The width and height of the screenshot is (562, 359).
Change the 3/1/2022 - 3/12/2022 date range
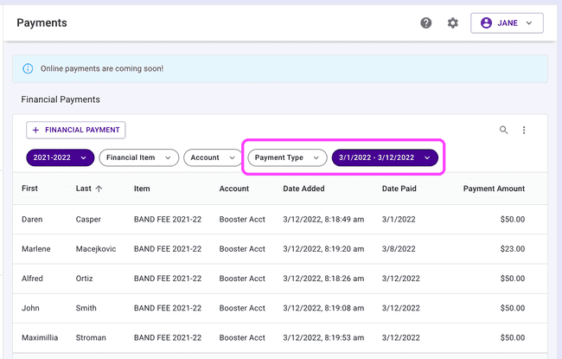point(385,157)
